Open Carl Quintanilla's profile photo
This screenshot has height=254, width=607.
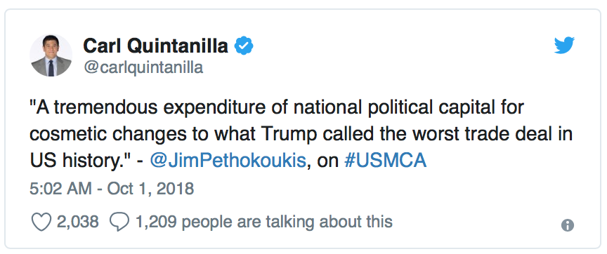click(x=51, y=55)
